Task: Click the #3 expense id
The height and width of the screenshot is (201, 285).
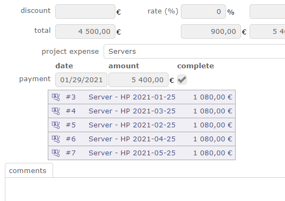Action: 71,97
